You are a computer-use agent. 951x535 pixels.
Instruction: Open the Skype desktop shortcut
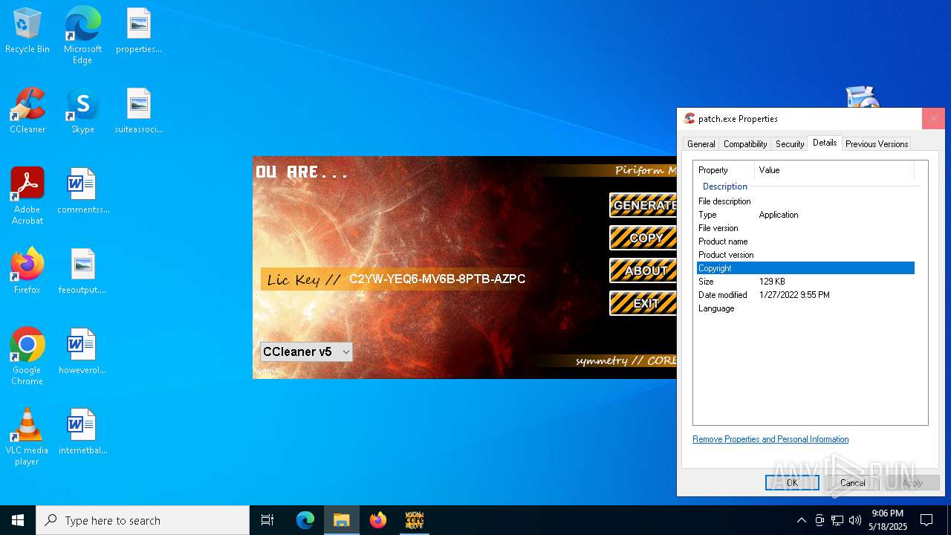82,111
